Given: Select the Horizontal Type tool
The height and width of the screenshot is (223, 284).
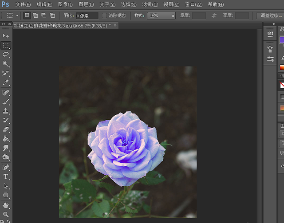Looking at the screenshot, I should (x=6, y=176).
